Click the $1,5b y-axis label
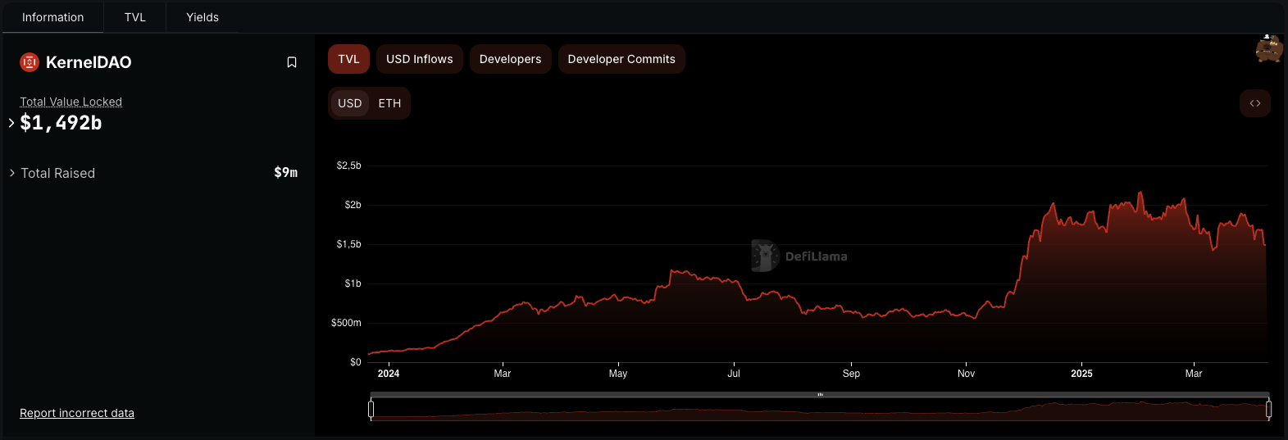 [x=349, y=244]
